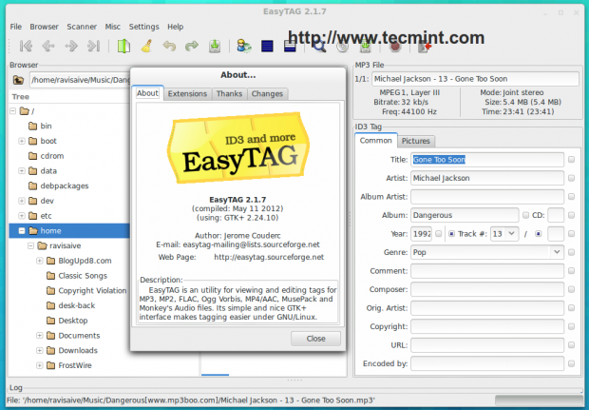589x410 pixels.
Task: Open the Help menu
Action: click(175, 27)
